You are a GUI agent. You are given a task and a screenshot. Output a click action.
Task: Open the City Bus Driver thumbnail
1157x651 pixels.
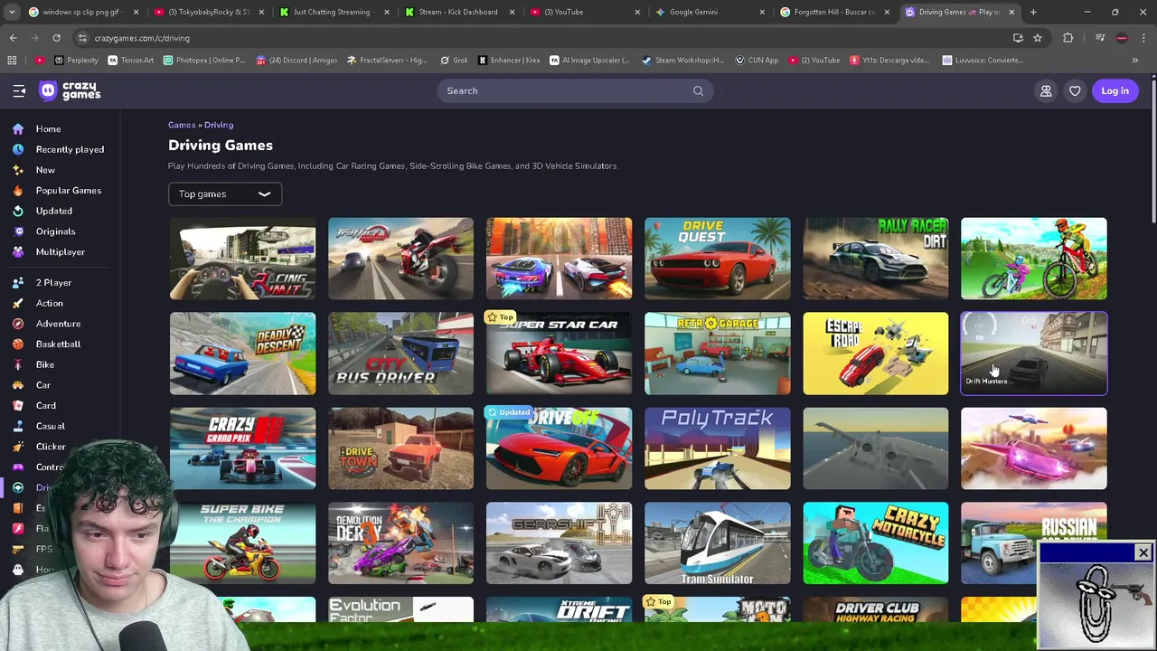click(x=400, y=354)
